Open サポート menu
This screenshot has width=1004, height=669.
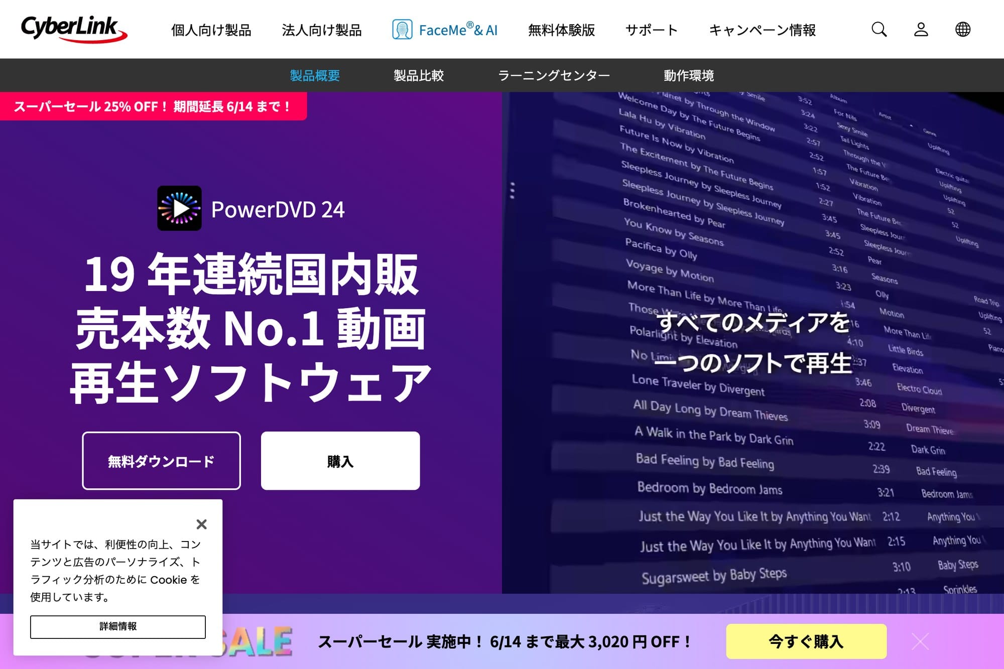coord(652,30)
